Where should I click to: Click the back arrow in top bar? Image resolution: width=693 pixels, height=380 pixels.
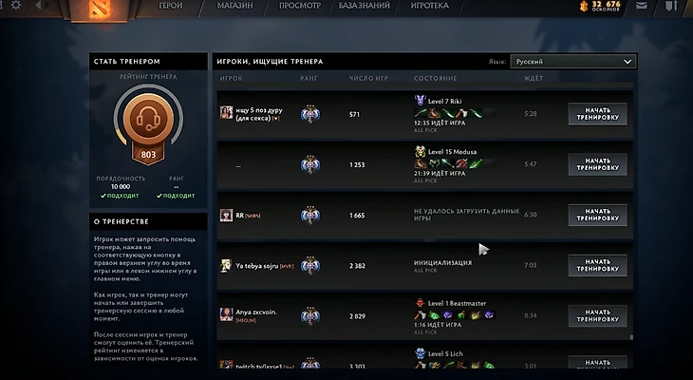point(39,5)
